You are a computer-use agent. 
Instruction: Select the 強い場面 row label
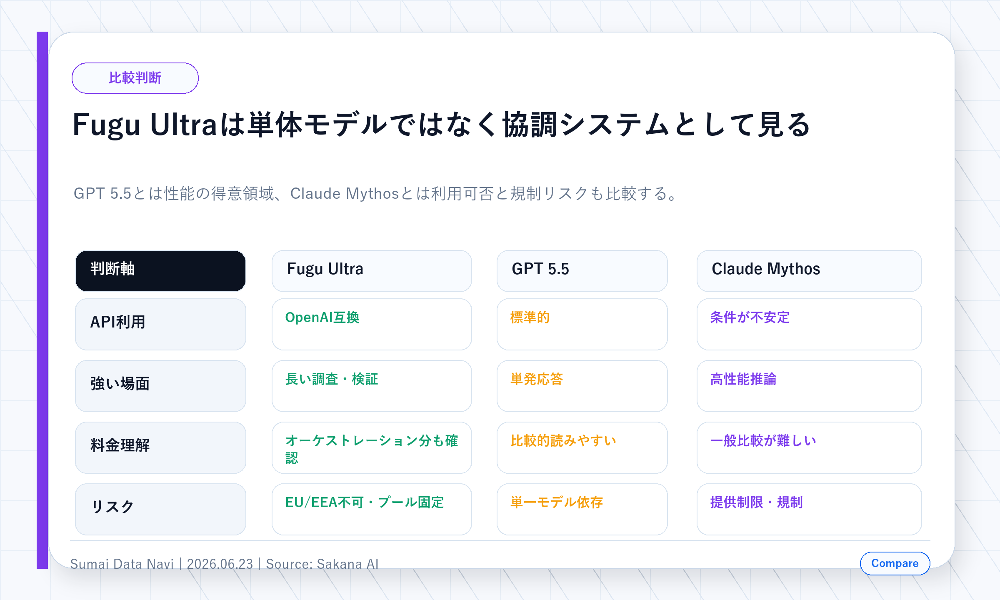click(x=160, y=386)
